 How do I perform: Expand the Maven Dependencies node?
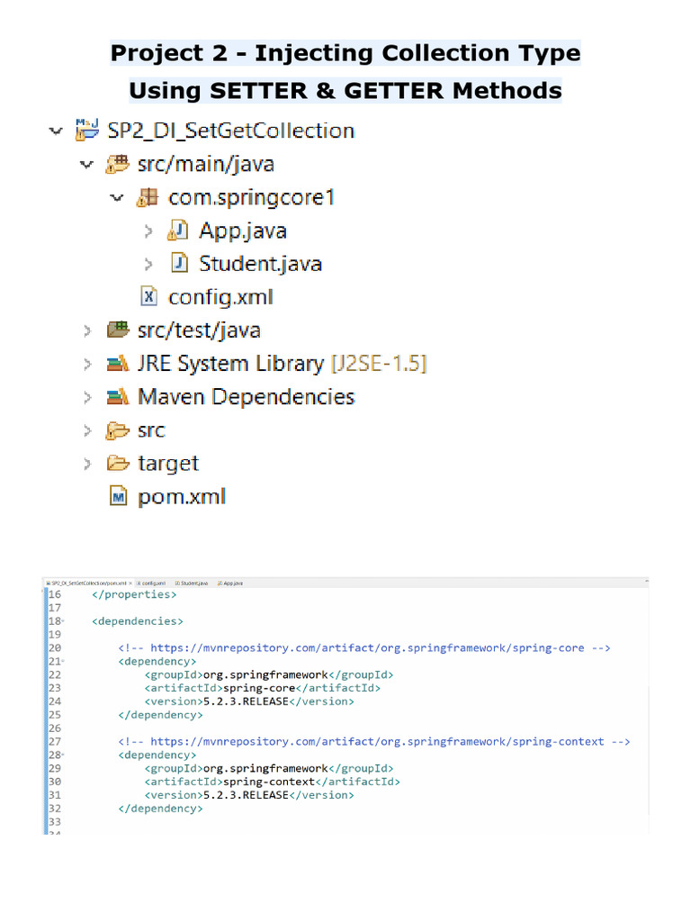coord(87,397)
